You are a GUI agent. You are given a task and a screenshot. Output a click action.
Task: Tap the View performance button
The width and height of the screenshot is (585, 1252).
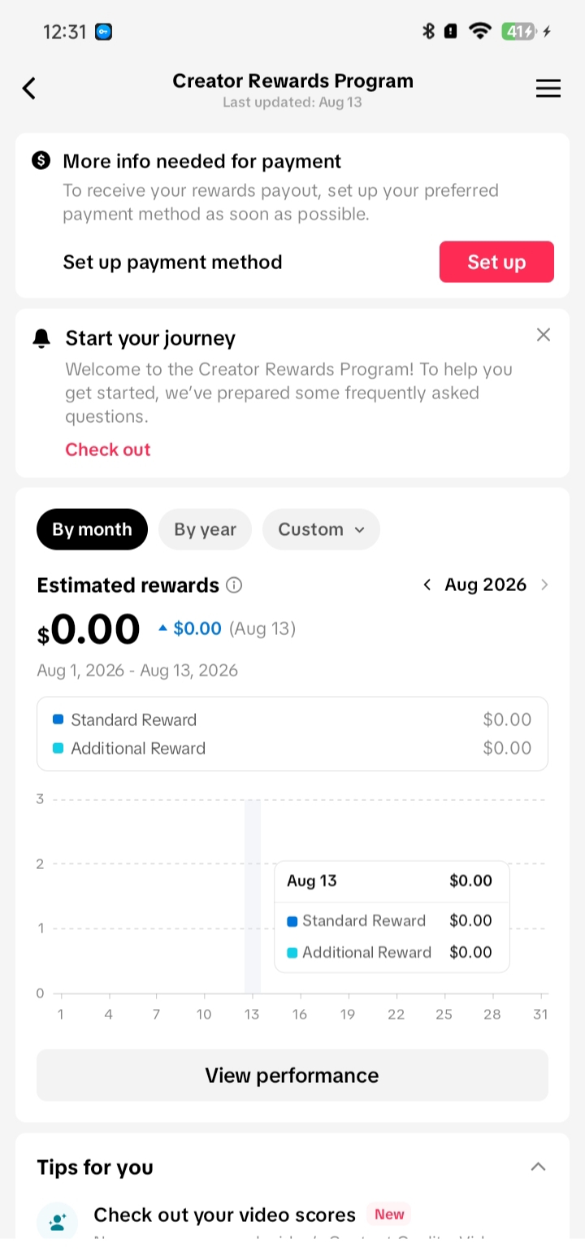292,1076
